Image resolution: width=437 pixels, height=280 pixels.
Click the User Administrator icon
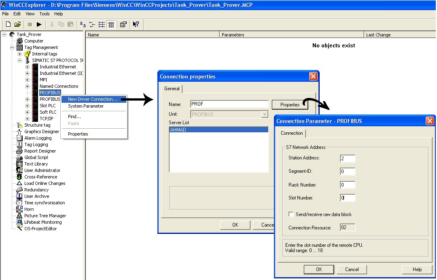click(19, 170)
